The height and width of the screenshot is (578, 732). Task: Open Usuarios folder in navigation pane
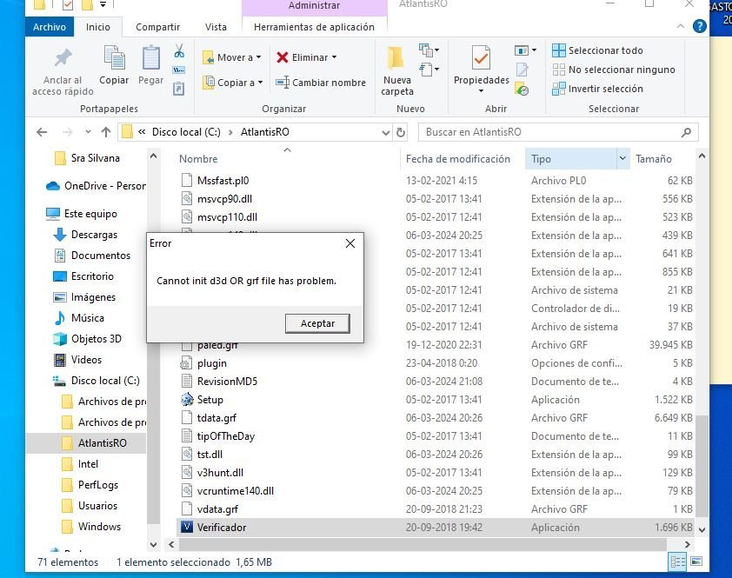point(97,506)
